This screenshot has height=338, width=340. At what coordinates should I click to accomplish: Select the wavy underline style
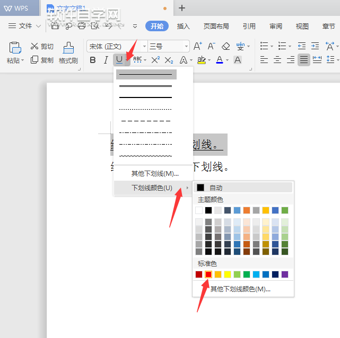pos(145,156)
